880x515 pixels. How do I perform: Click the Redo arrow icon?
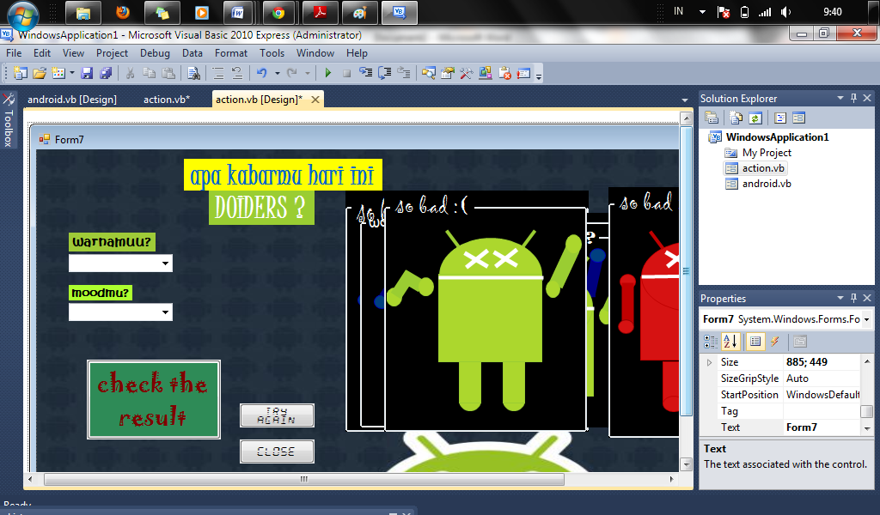point(292,73)
